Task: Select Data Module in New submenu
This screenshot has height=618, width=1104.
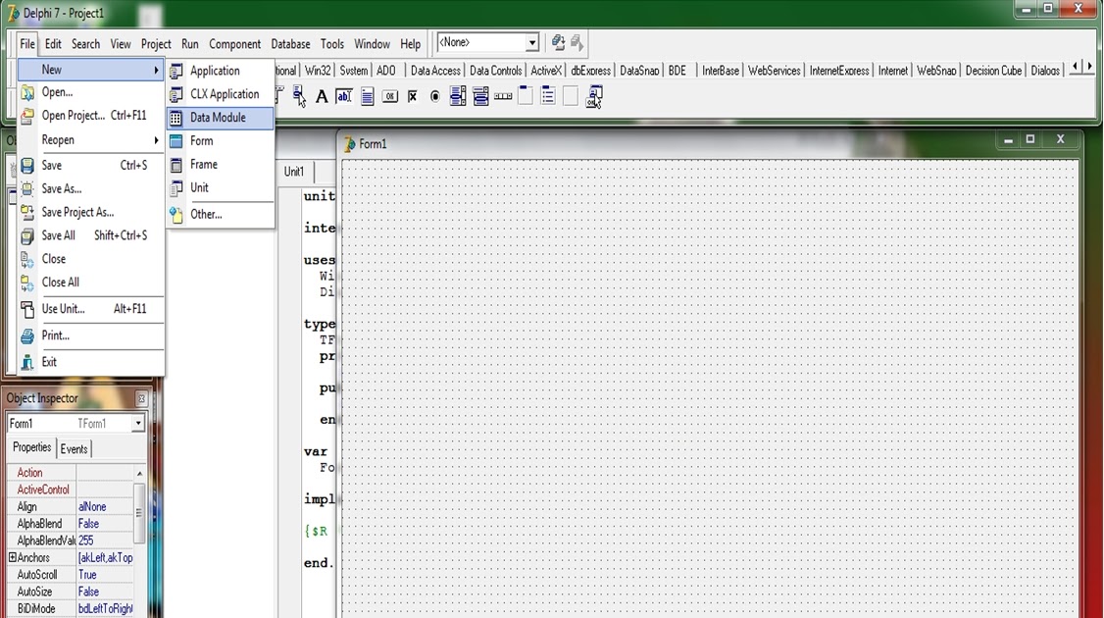Action: (221, 118)
